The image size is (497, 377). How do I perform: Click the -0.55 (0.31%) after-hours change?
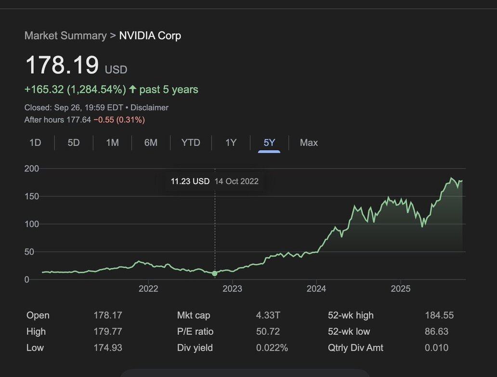pyautogui.click(x=119, y=120)
